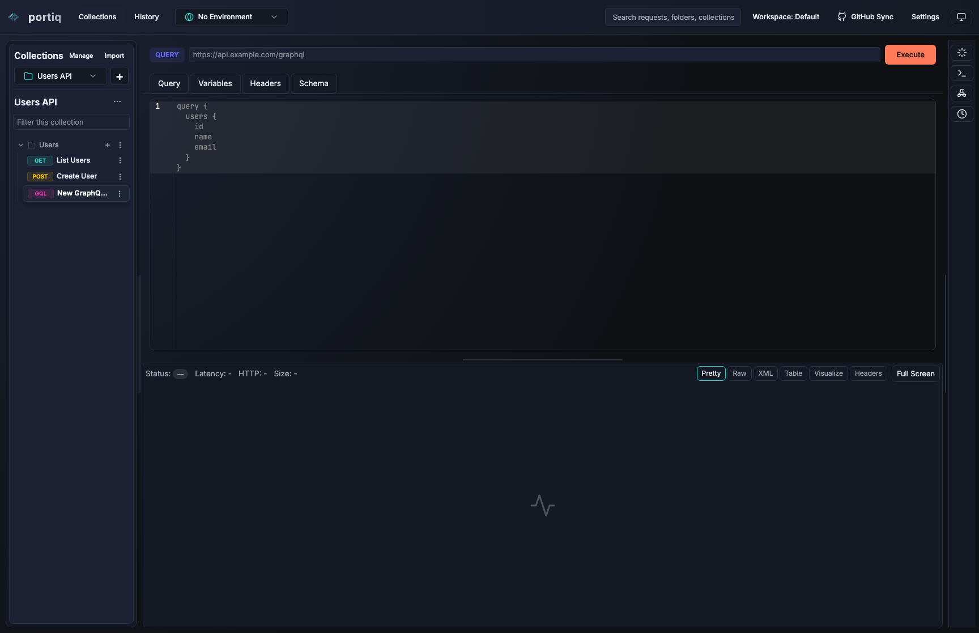Click the plus button next to Users API selector
The height and width of the screenshot is (633, 979).
120,77
